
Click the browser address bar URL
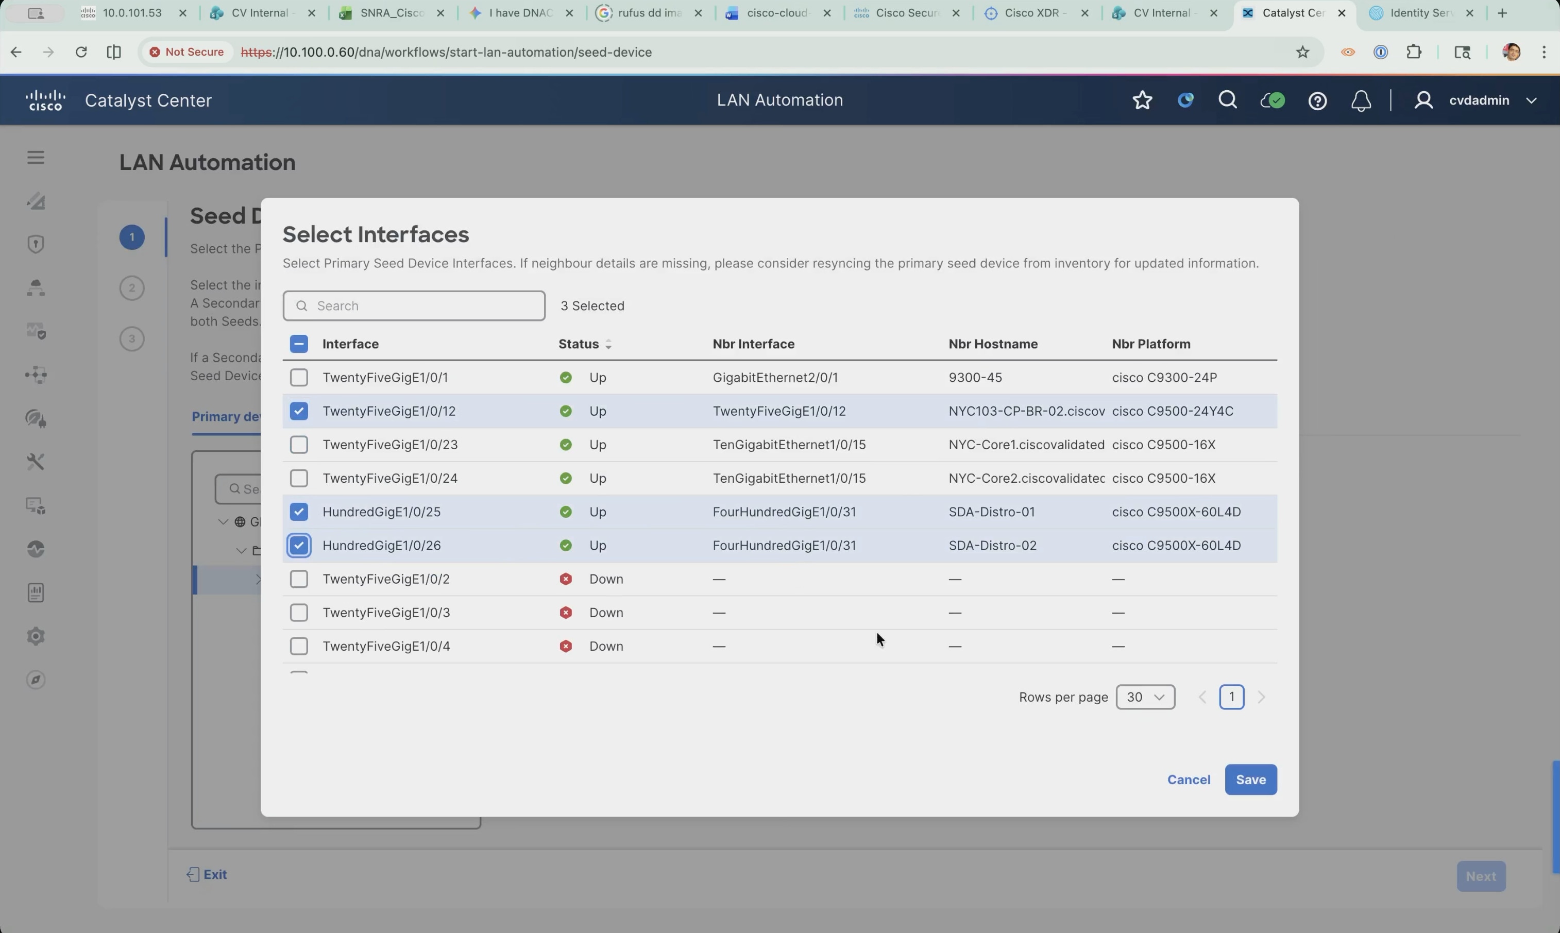coord(446,52)
